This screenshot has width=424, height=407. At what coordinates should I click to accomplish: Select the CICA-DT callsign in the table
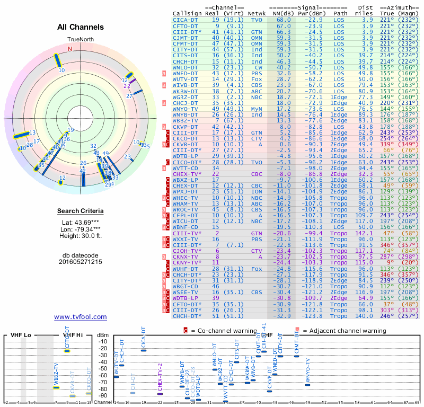(x=186, y=20)
